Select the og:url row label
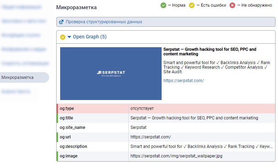This screenshot has width=278, height=168. pos(65,137)
